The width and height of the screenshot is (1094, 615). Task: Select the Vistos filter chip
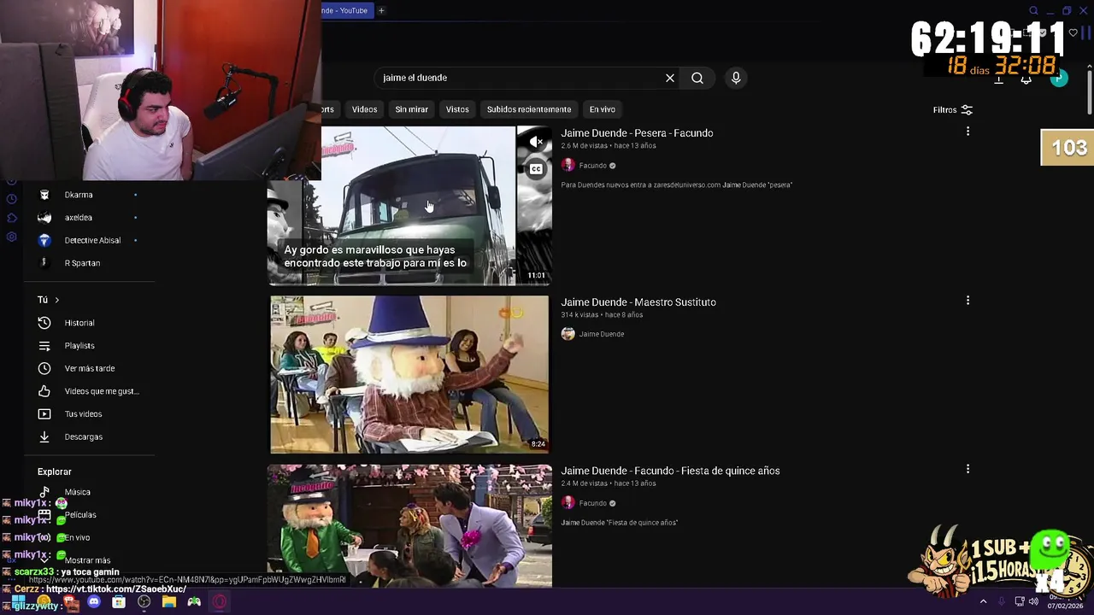click(457, 109)
